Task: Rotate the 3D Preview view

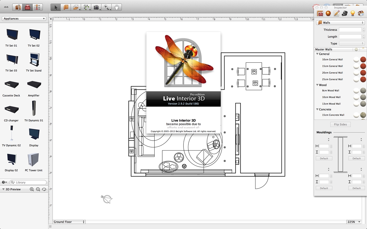Action: tap(44, 189)
